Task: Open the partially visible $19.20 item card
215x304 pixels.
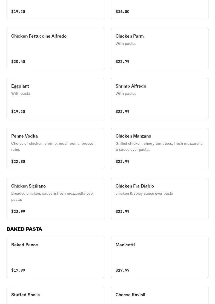Action: coord(55,10)
